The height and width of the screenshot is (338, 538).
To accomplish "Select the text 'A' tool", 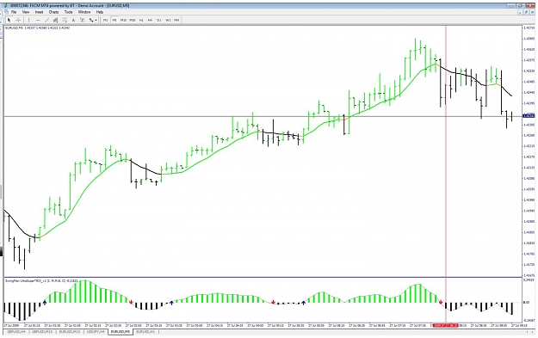I will (x=73, y=21).
